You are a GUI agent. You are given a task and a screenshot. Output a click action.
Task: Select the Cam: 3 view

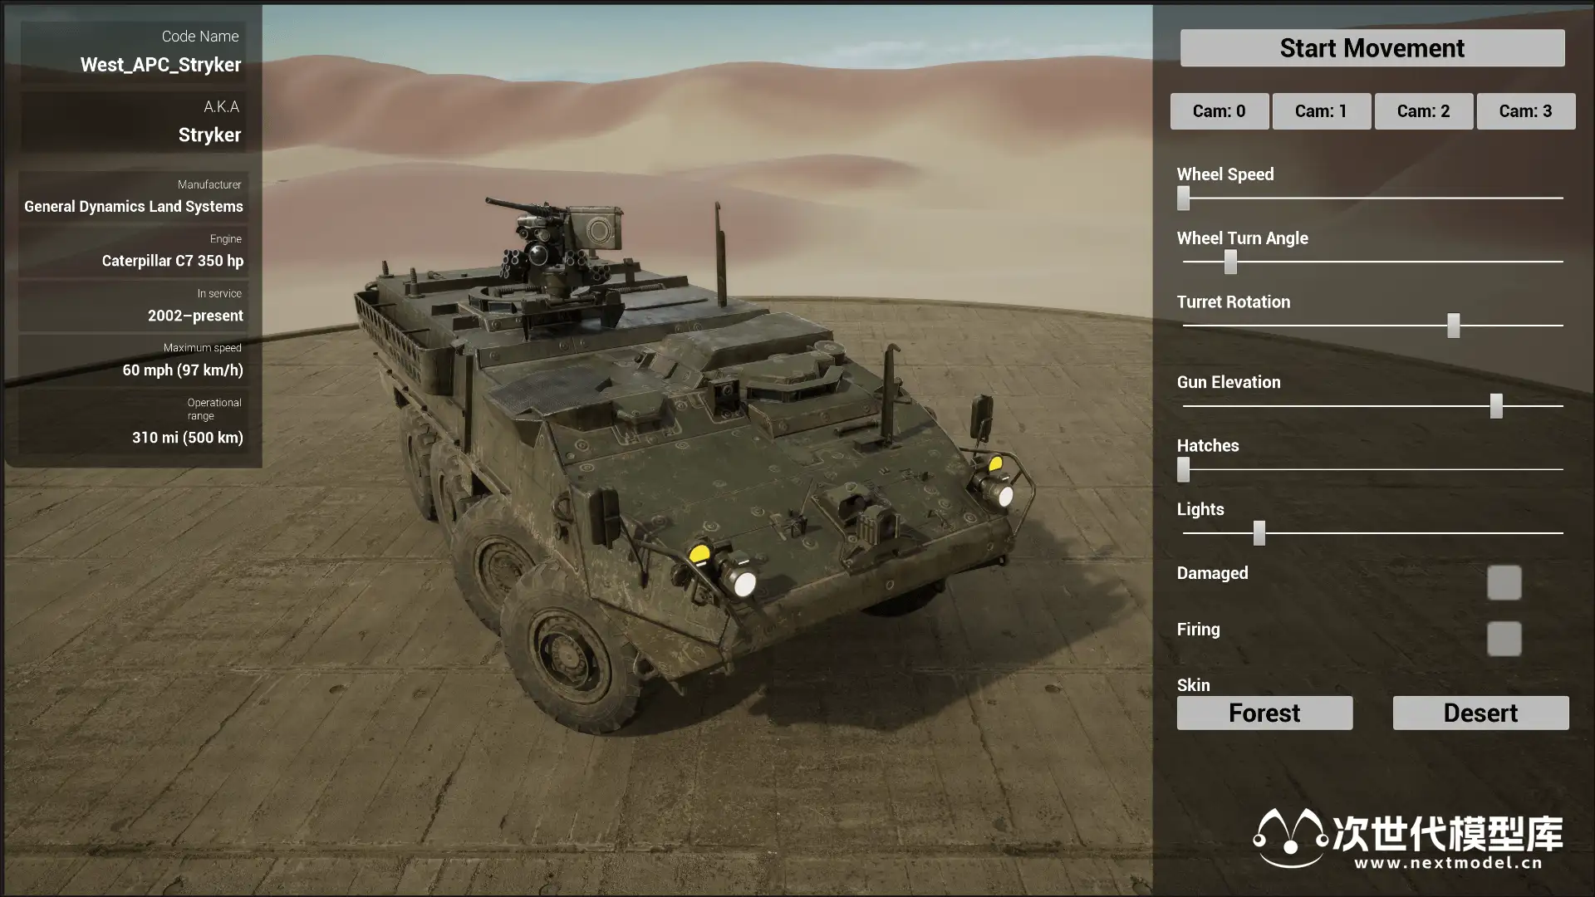1525,111
